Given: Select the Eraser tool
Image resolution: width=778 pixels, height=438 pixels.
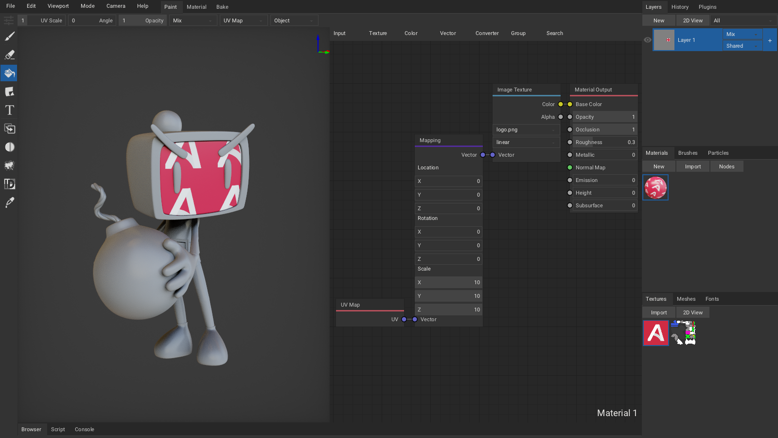Looking at the screenshot, I should [9, 55].
